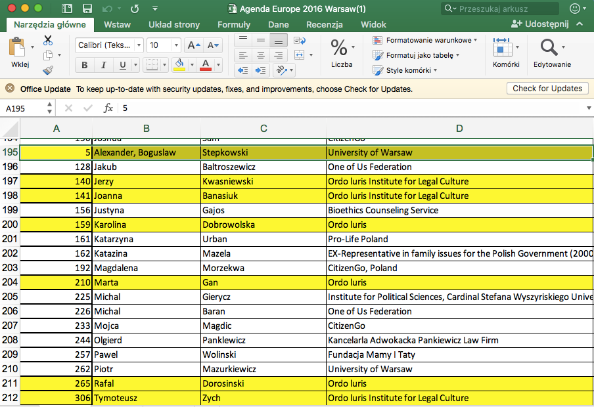594x407 pixels.
Task: Click the Save icon in title bar
Action: (x=87, y=9)
